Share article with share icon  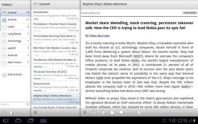130,112
